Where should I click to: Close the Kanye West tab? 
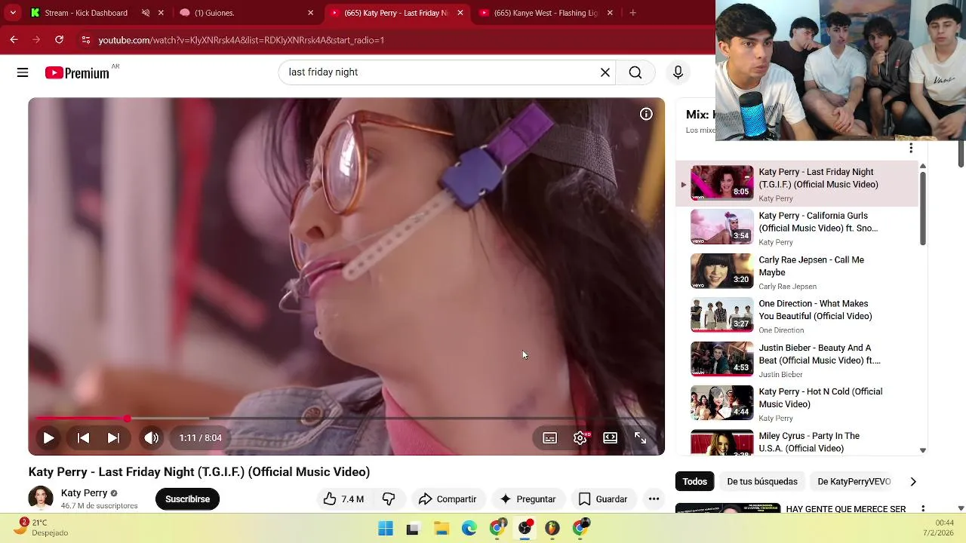coord(610,13)
